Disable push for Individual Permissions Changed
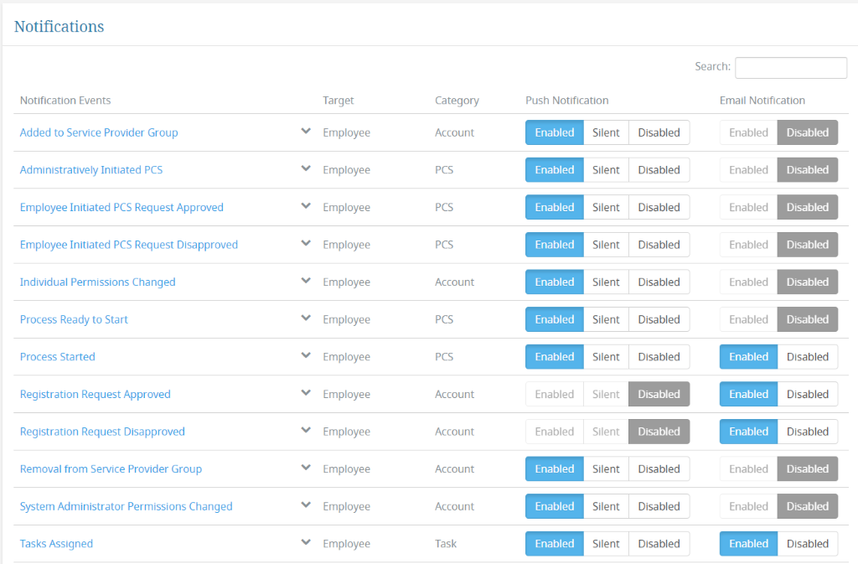The image size is (858, 564). (x=659, y=282)
